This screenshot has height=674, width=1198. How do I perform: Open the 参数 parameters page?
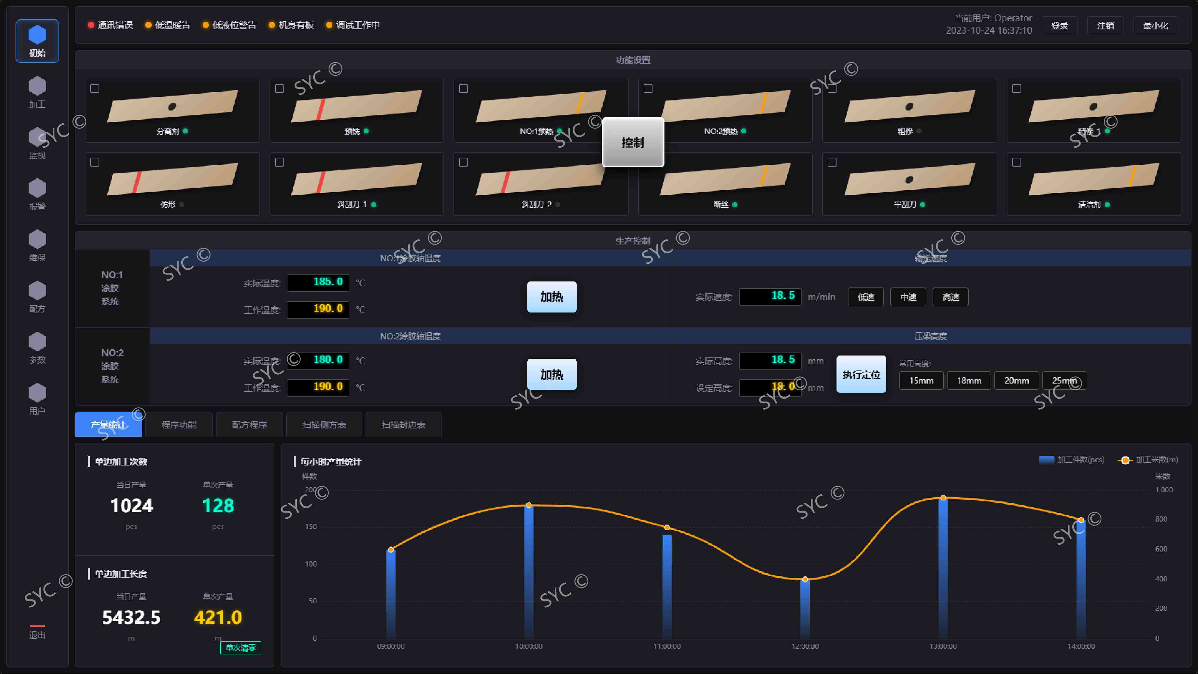[37, 348]
